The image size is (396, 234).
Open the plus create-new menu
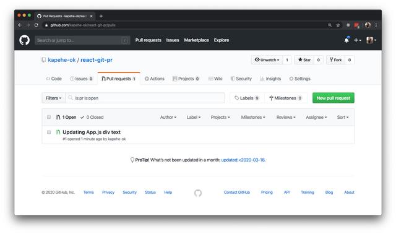point(358,40)
